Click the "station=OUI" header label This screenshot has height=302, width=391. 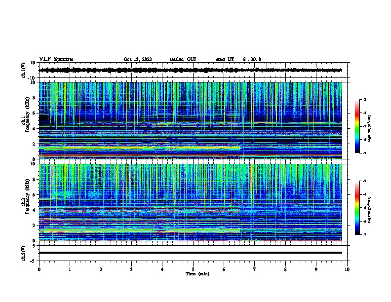point(183,59)
